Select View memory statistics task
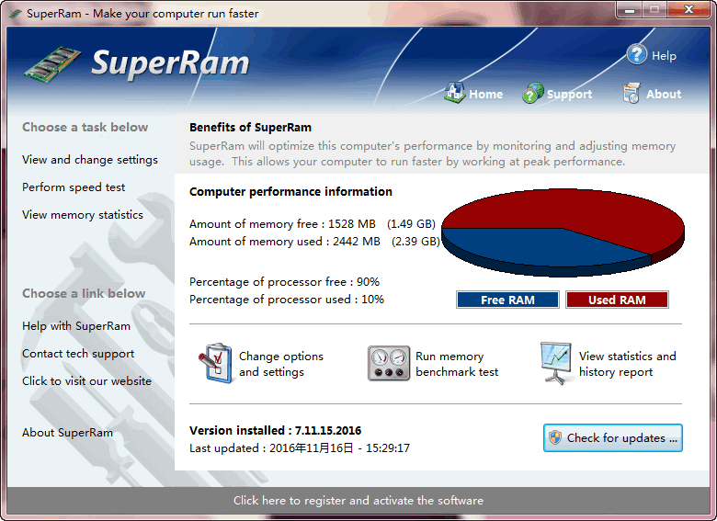Viewport: 717px width, 521px height. coord(83,215)
